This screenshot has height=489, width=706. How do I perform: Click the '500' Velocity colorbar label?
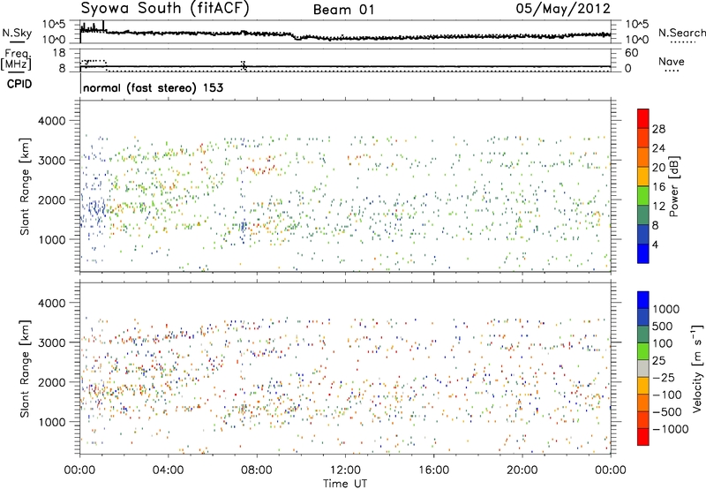tap(663, 326)
